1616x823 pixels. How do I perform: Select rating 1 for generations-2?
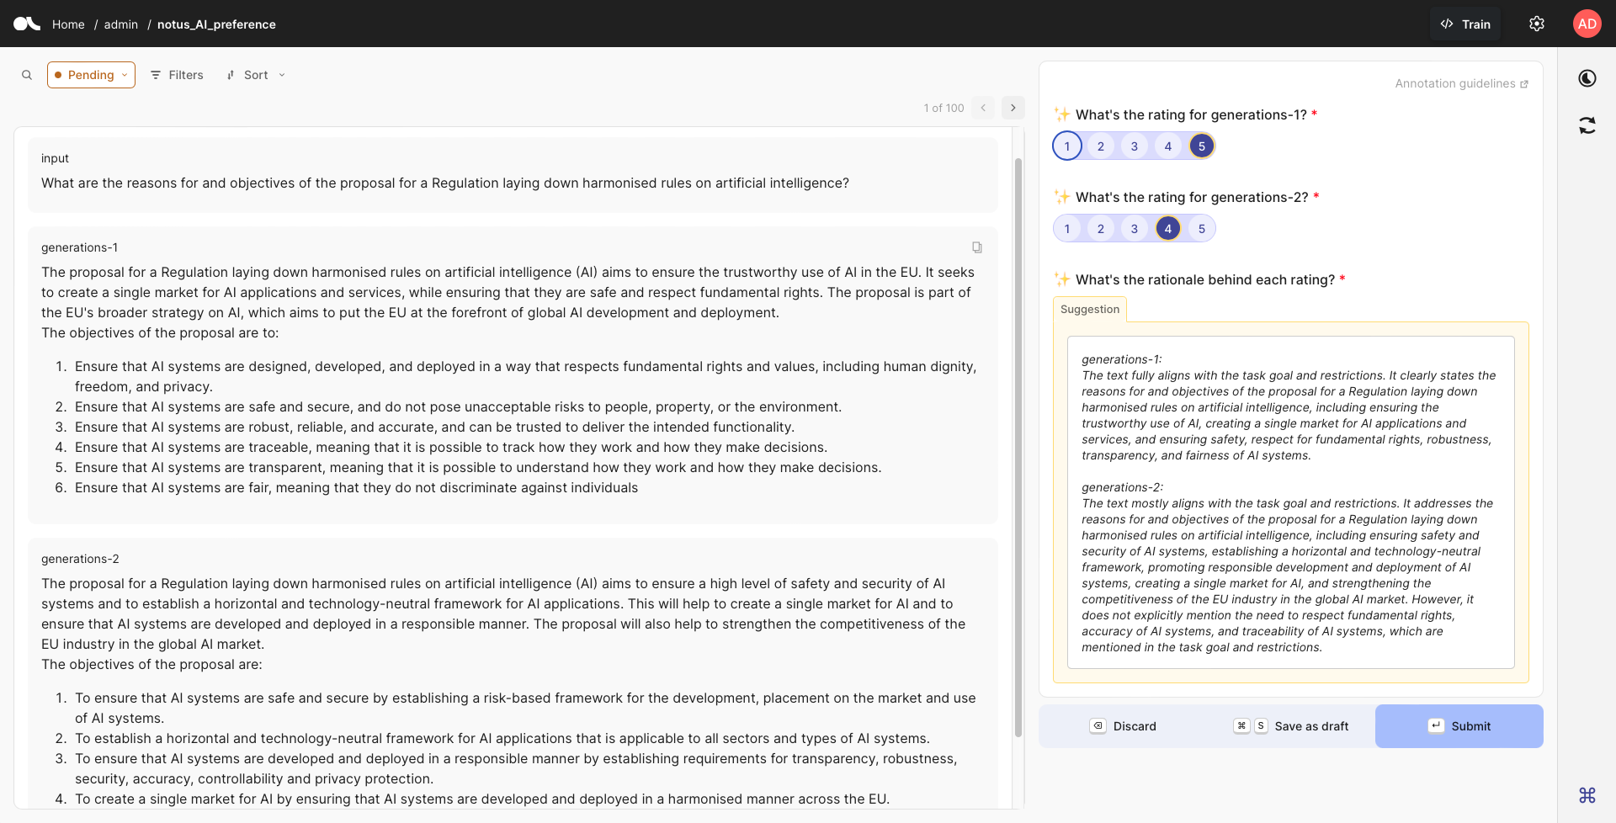[x=1066, y=228]
